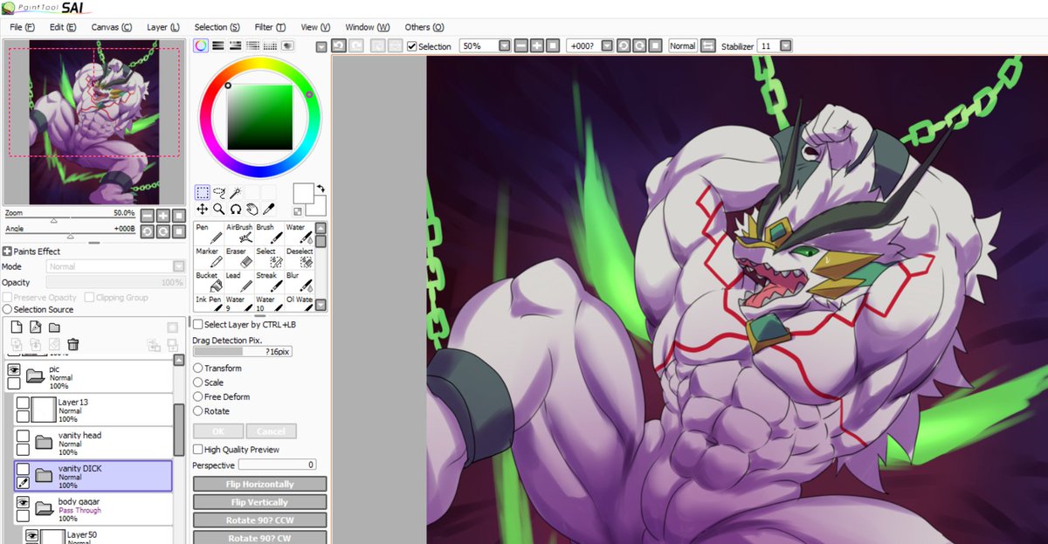Collapse the Paints Effect section
The image size is (1048, 544).
click(7, 251)
